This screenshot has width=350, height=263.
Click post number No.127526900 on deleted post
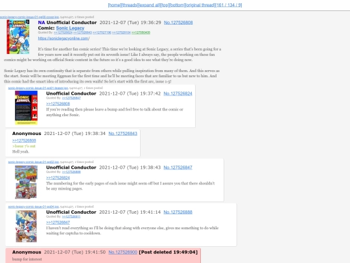tap(123, 252)
